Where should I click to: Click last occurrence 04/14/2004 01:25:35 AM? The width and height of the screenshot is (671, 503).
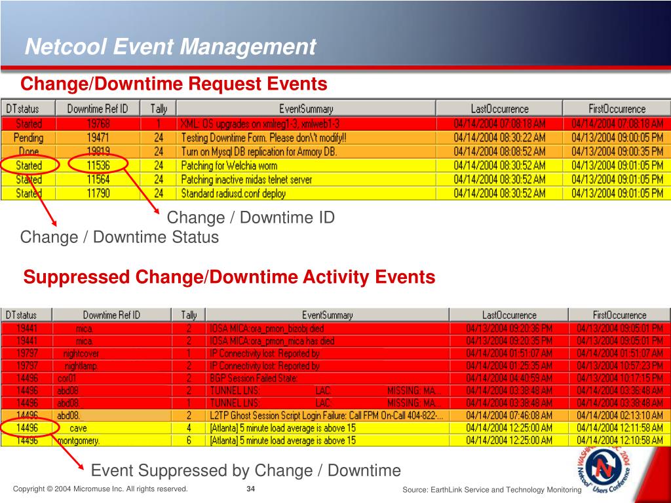click(x=509, y=365)
